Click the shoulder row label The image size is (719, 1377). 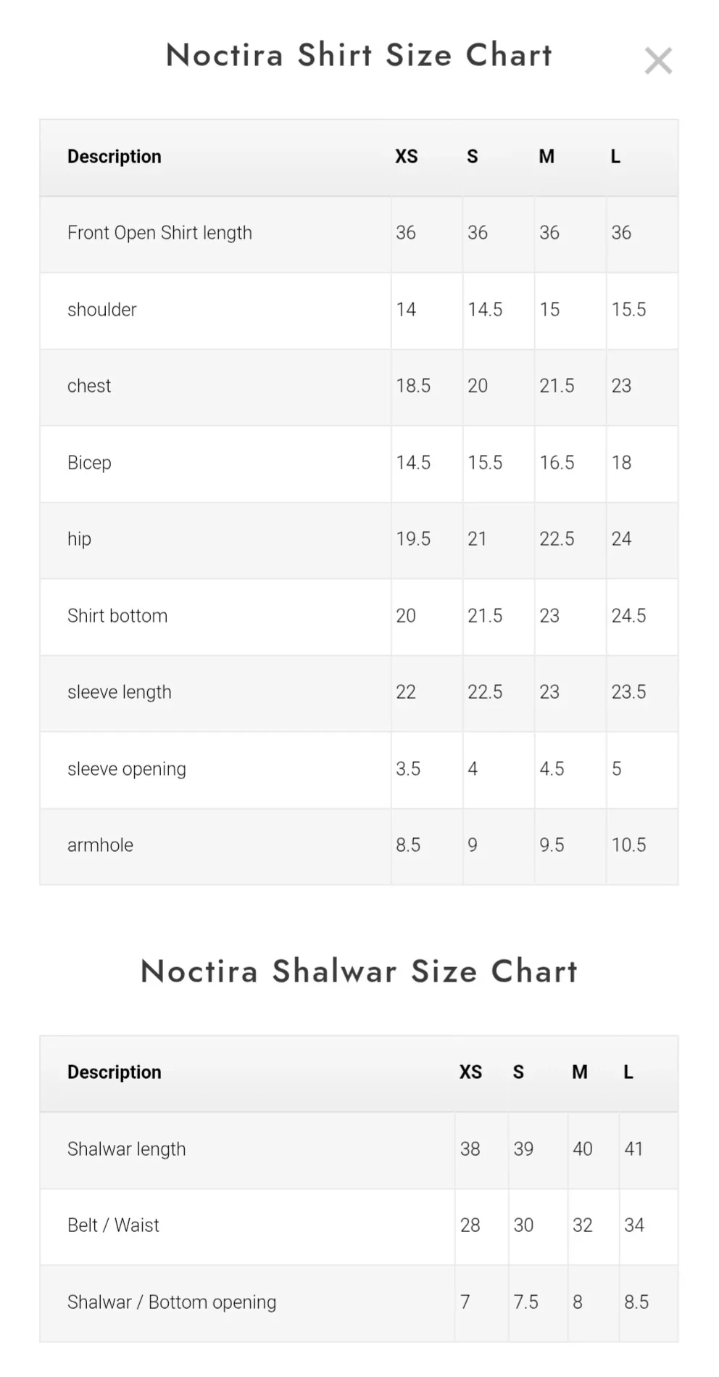pyautogui.click(x=102, y=310)
